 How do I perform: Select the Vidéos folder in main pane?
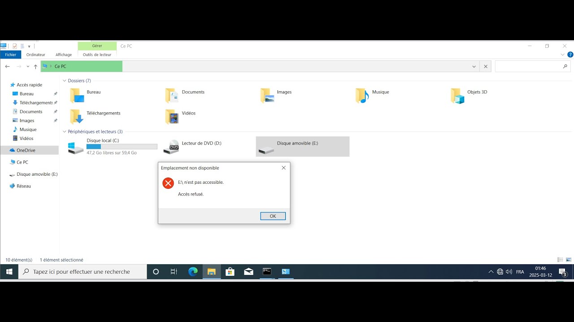[181, 116]
